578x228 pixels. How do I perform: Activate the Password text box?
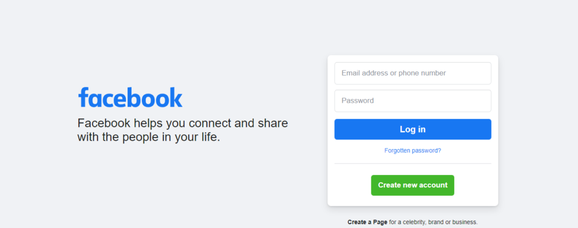coord(413,101)
